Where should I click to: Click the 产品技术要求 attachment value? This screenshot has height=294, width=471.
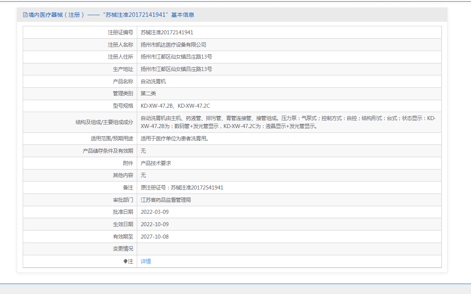point(156,163)
